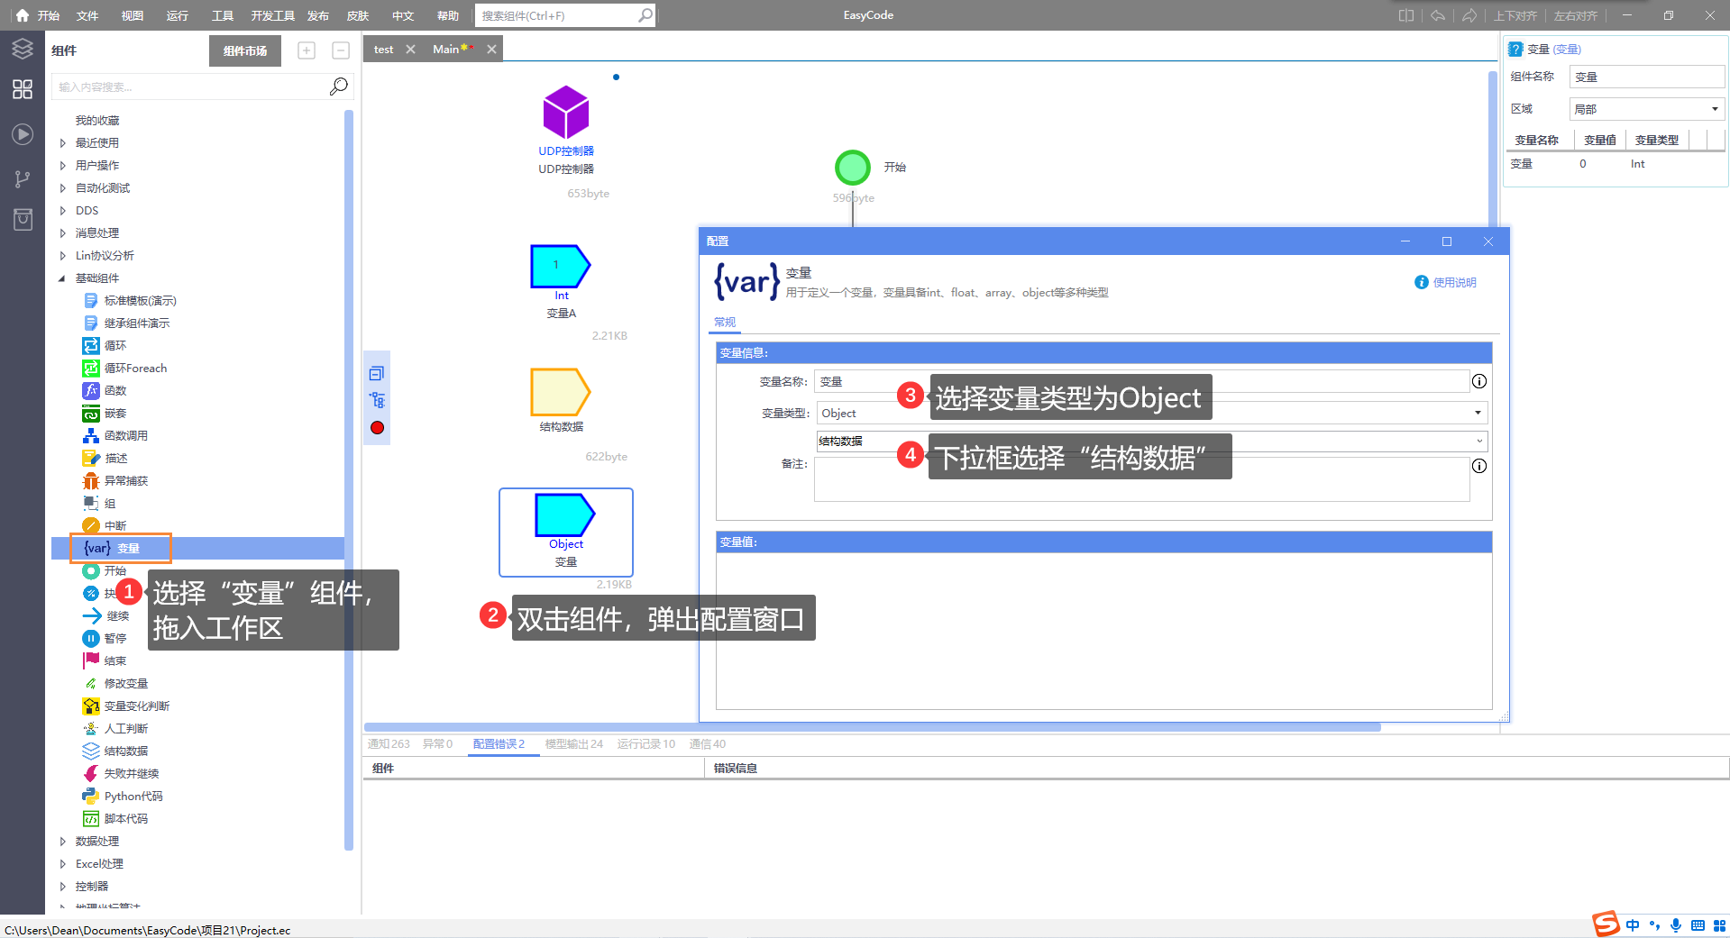Open the 工具 menu
This screenshot has width=1730, height=938.
222,15
